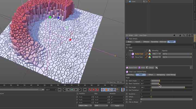The image size is (196, 109).
Task: Toggle Start Transition animation dot
Action: 127,84
